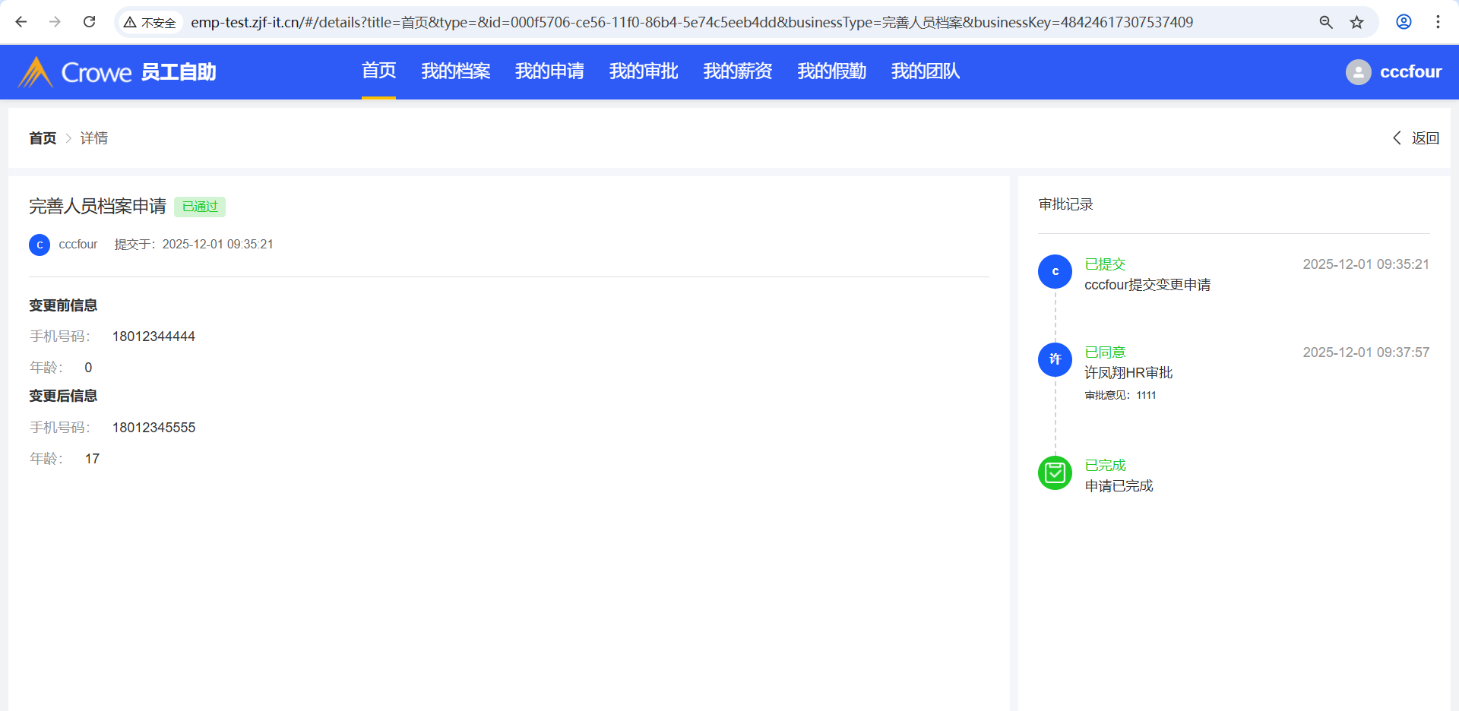Screen dimensions: 1459x711
Task: Open the Chrome profile icon
Action: (1404, 22)
